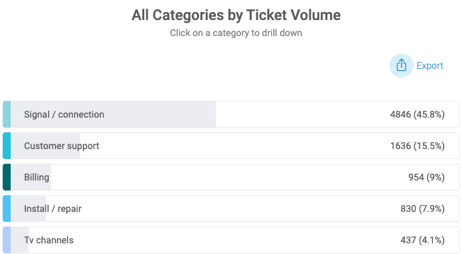Image resolution: width=461 pixels, height=254 pixels.
Task: Click the 1636 (15.5%) ticket count
Action: 417,146
